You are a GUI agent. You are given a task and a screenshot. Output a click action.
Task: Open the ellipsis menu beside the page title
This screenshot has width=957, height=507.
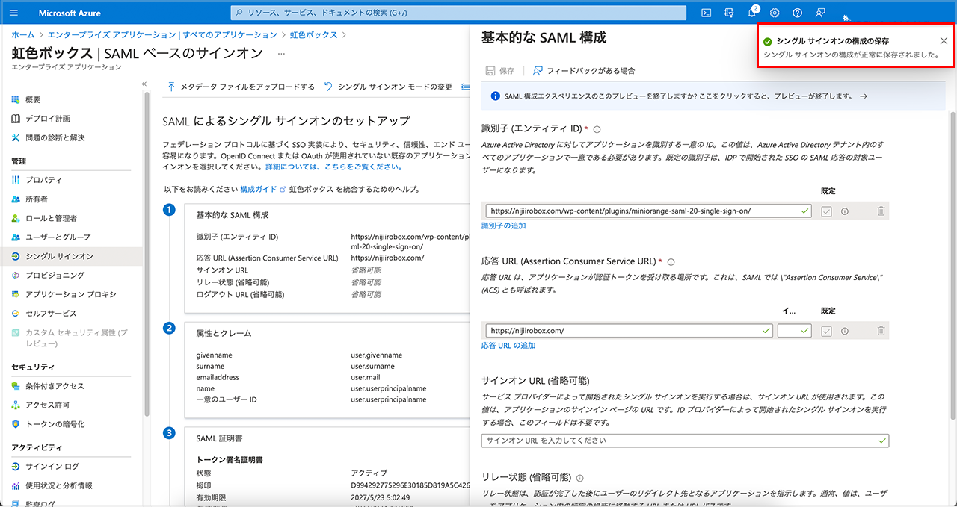(281, 54)
